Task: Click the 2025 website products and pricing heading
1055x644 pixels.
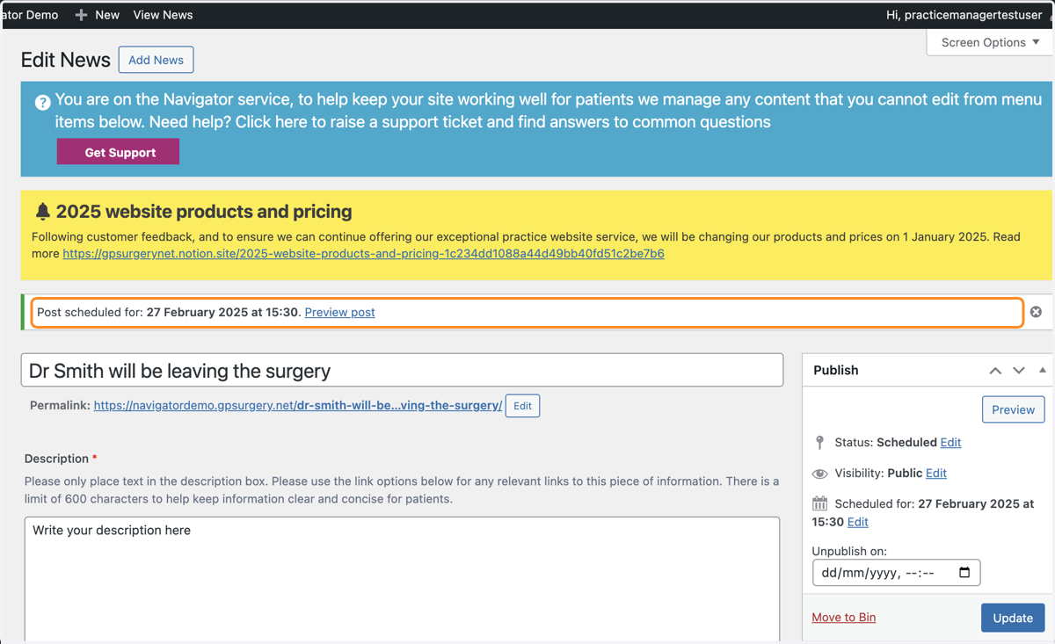Action: point(204,212)
